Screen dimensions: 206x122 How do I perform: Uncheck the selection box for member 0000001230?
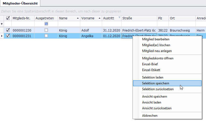[x=8, y=31]
